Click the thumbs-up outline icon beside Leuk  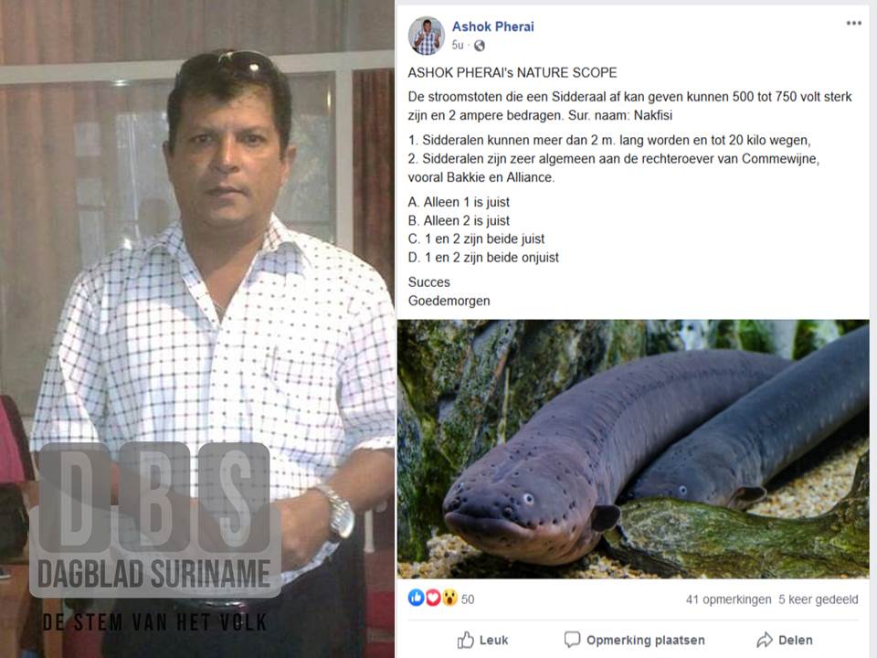[x=465, y=640]
